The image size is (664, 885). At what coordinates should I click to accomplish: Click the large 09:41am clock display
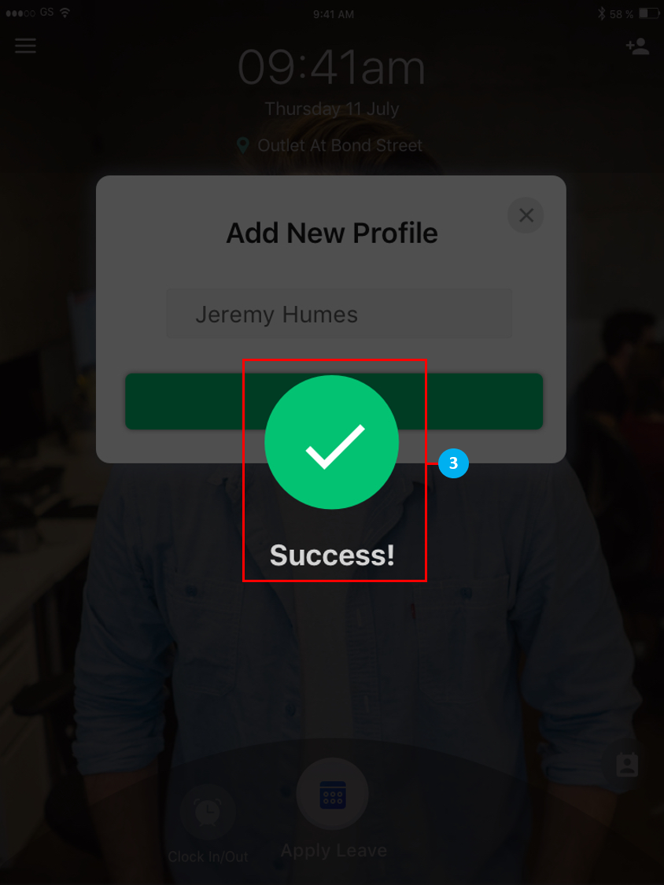pyautogui.click(x=331, y=68)
